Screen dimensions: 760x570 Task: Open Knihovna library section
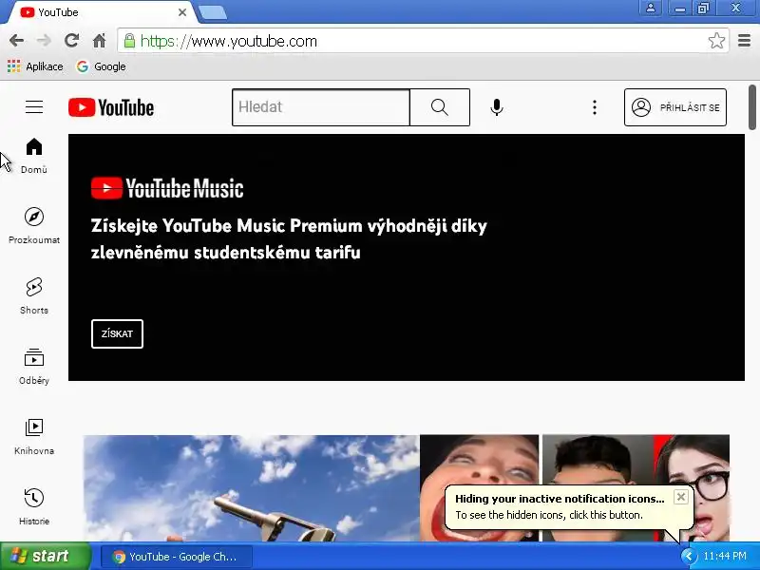click(34, 437)
